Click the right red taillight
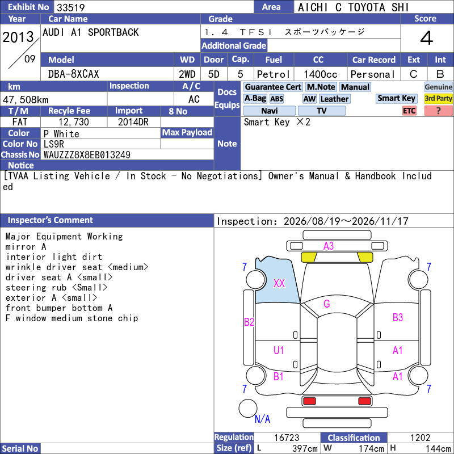Screen dimensions: 454x454 coord(364,401)
